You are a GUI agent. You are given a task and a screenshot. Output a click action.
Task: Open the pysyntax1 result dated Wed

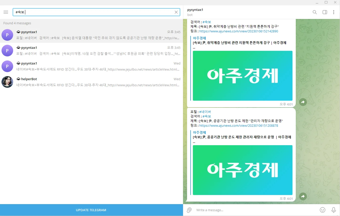click(91, 66)
